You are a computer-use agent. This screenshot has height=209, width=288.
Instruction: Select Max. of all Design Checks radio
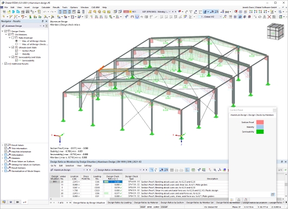click(x=16, y=41)
